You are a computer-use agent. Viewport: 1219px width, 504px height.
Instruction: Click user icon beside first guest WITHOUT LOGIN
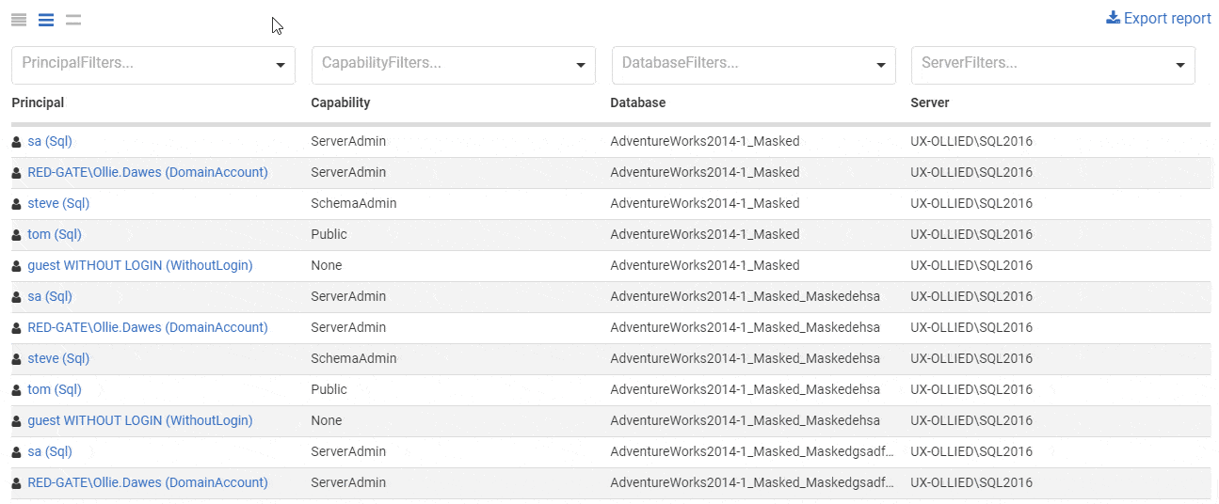(x=16, y=266)
